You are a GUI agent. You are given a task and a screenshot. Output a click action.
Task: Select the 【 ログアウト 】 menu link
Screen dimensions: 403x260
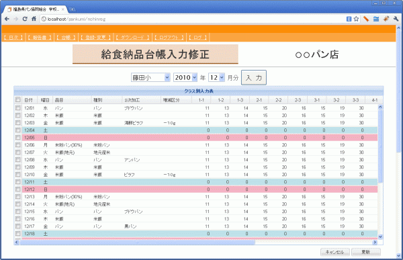pyautogui.click(x=169, y=38)
